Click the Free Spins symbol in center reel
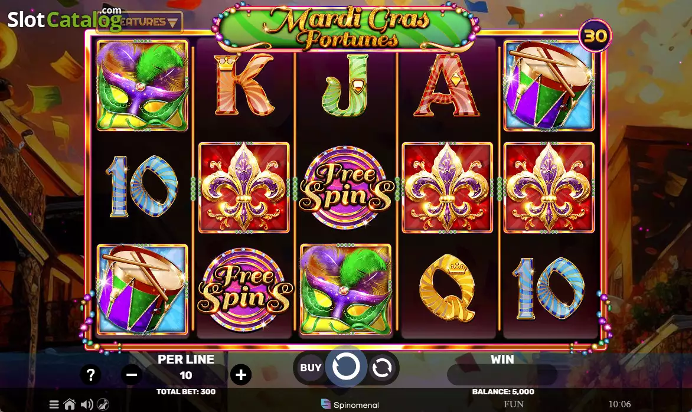Viewport: 692px width, 412px height. coord(346,188)
